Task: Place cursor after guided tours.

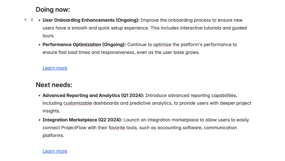Action: coord(55,36)
